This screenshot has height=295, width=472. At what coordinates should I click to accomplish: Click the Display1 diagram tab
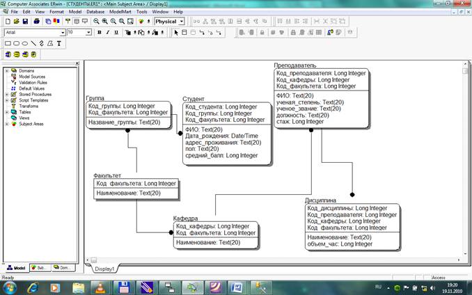click(104, 268)
